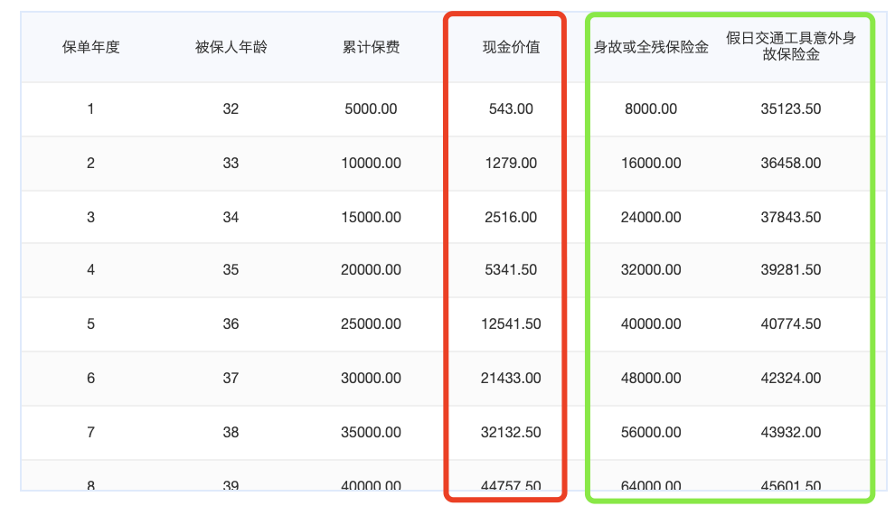Select the cash value cell 12541.50
The width and height of the screenshot is (895, 506).
point(511,323)
